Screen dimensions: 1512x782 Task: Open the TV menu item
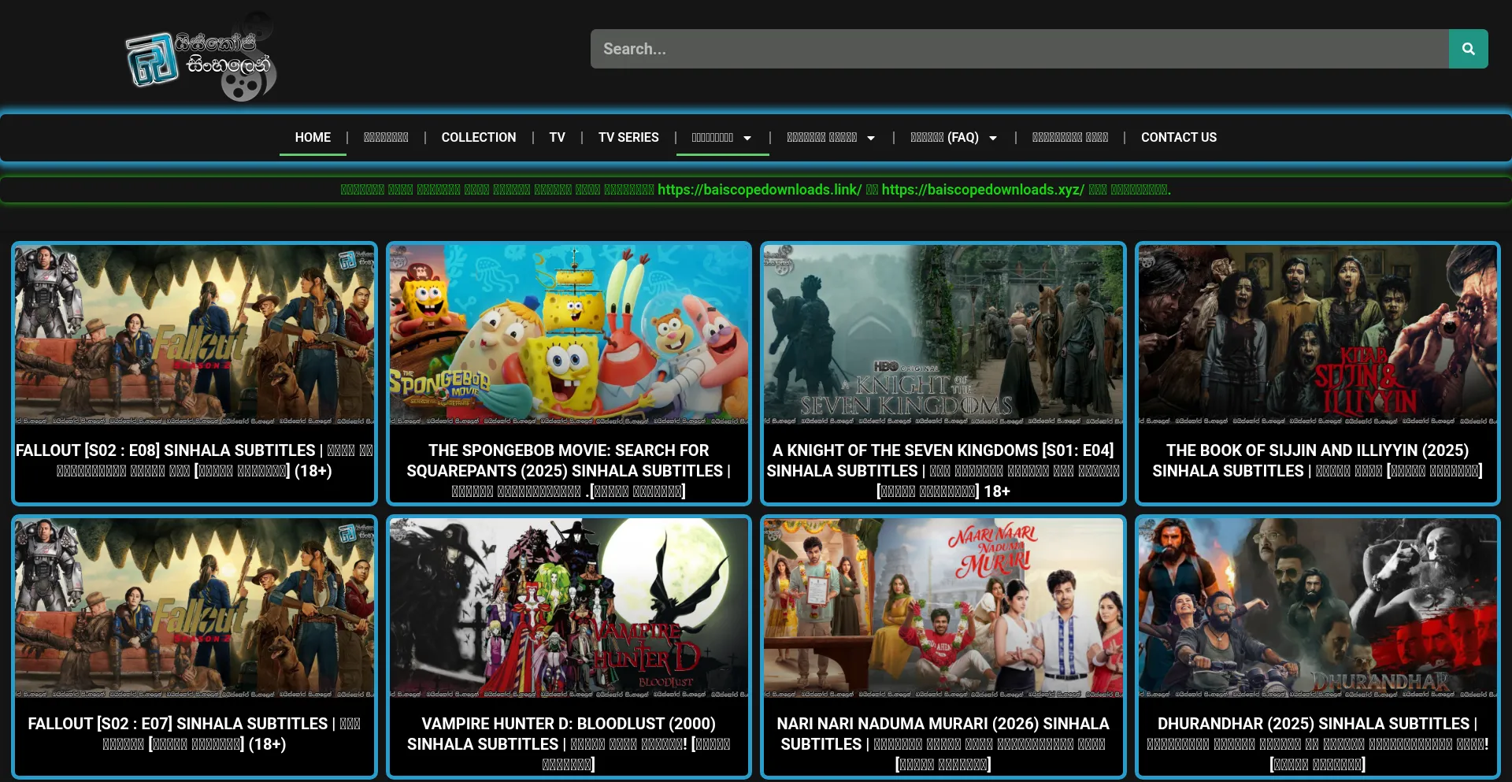557,137
